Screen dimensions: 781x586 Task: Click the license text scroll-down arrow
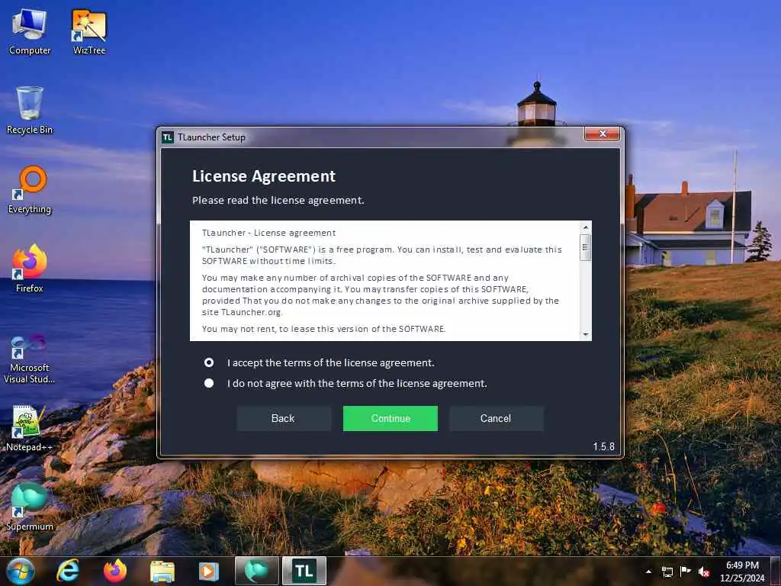tap(586, 334)
